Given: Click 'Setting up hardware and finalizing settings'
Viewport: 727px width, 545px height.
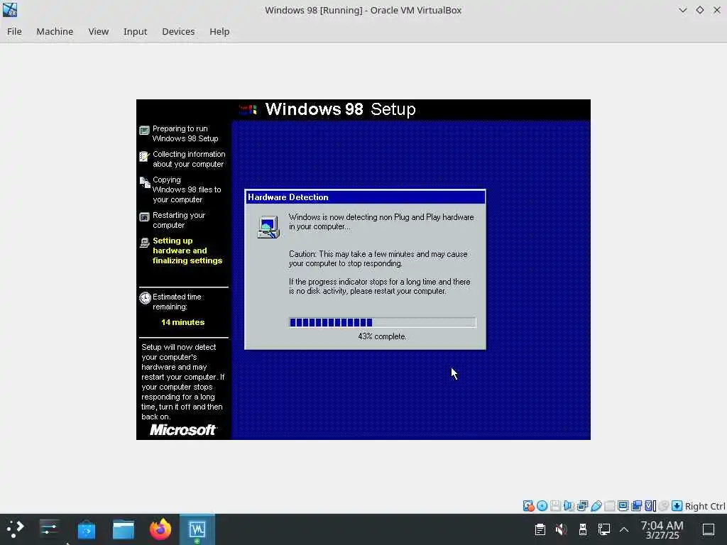Looking at the screenshot, I should pyautogui.click(x=187, y=251).
